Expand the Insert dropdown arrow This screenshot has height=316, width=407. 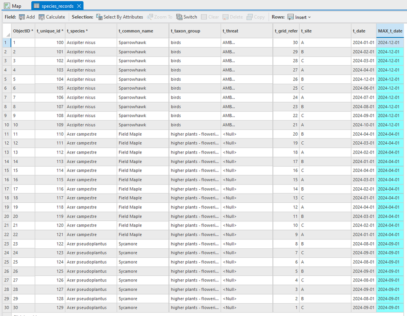point(309,18)
